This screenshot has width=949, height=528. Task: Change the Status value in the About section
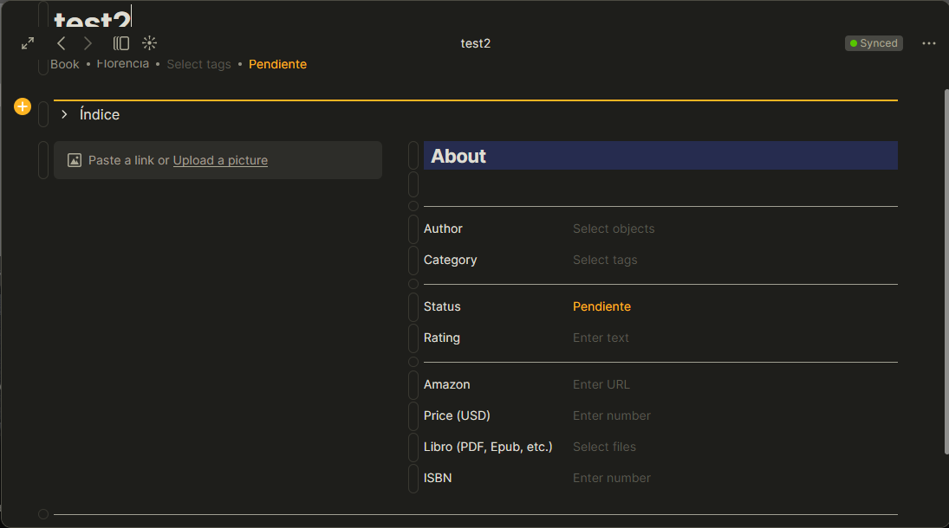pyautogui.click(x=601, y=306)
